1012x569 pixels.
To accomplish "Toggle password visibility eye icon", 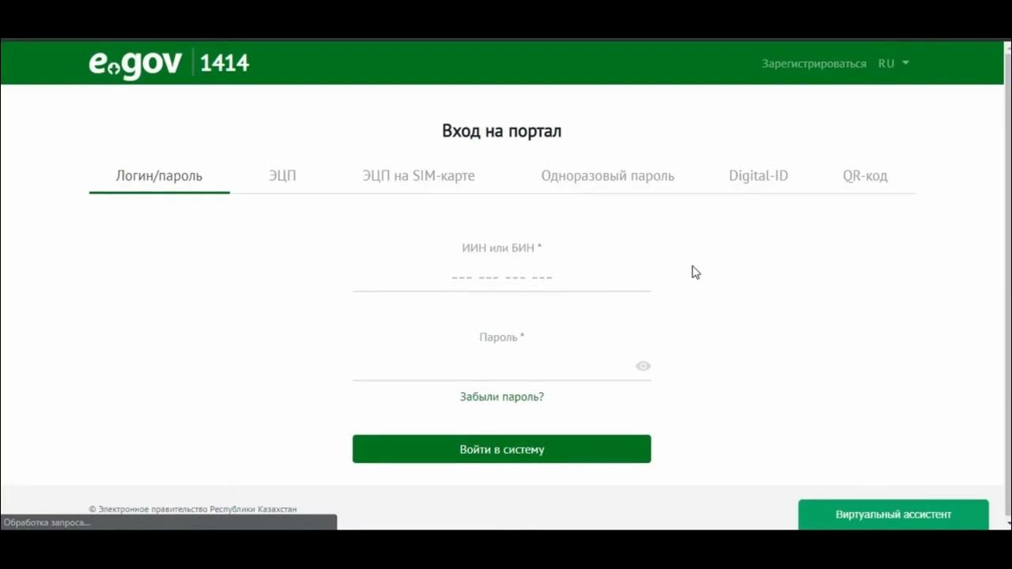I will 643,366.
